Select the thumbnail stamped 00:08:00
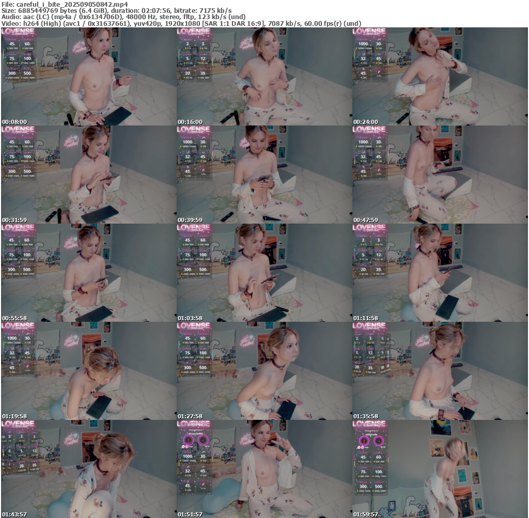 click(88, 76)
